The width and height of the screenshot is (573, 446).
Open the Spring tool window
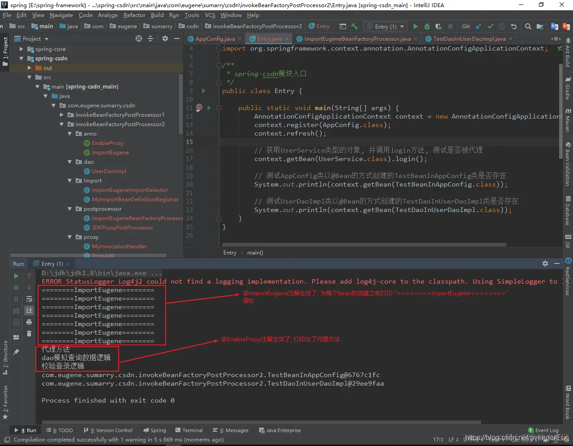point(154,430)
